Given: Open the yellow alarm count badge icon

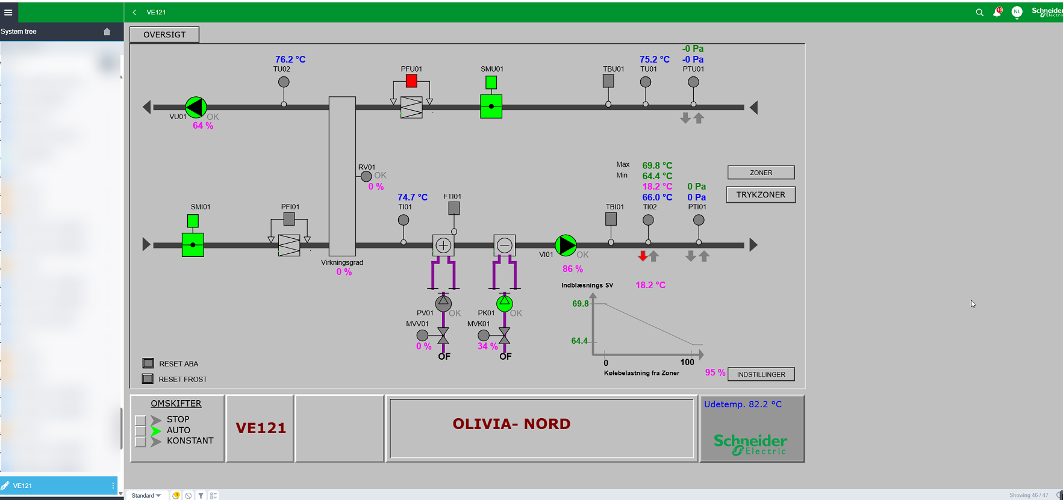Looking at the screenshot, I should pos(176,496).
